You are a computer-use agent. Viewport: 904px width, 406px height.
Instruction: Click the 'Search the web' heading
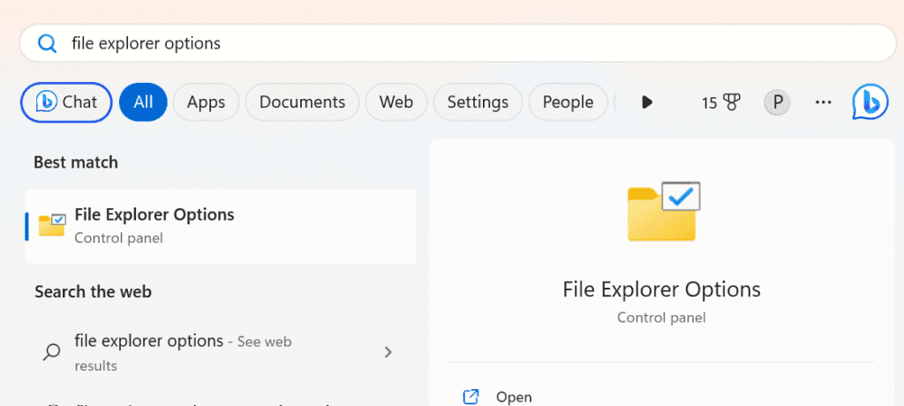pos(93,292)
